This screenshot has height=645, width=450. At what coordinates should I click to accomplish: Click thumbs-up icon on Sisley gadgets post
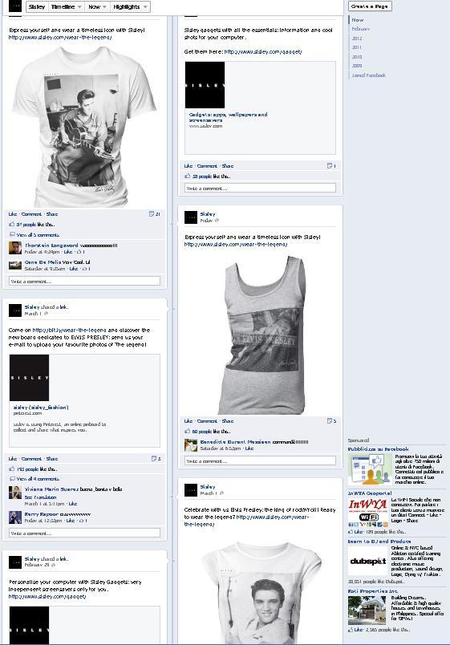pos(187,176)
